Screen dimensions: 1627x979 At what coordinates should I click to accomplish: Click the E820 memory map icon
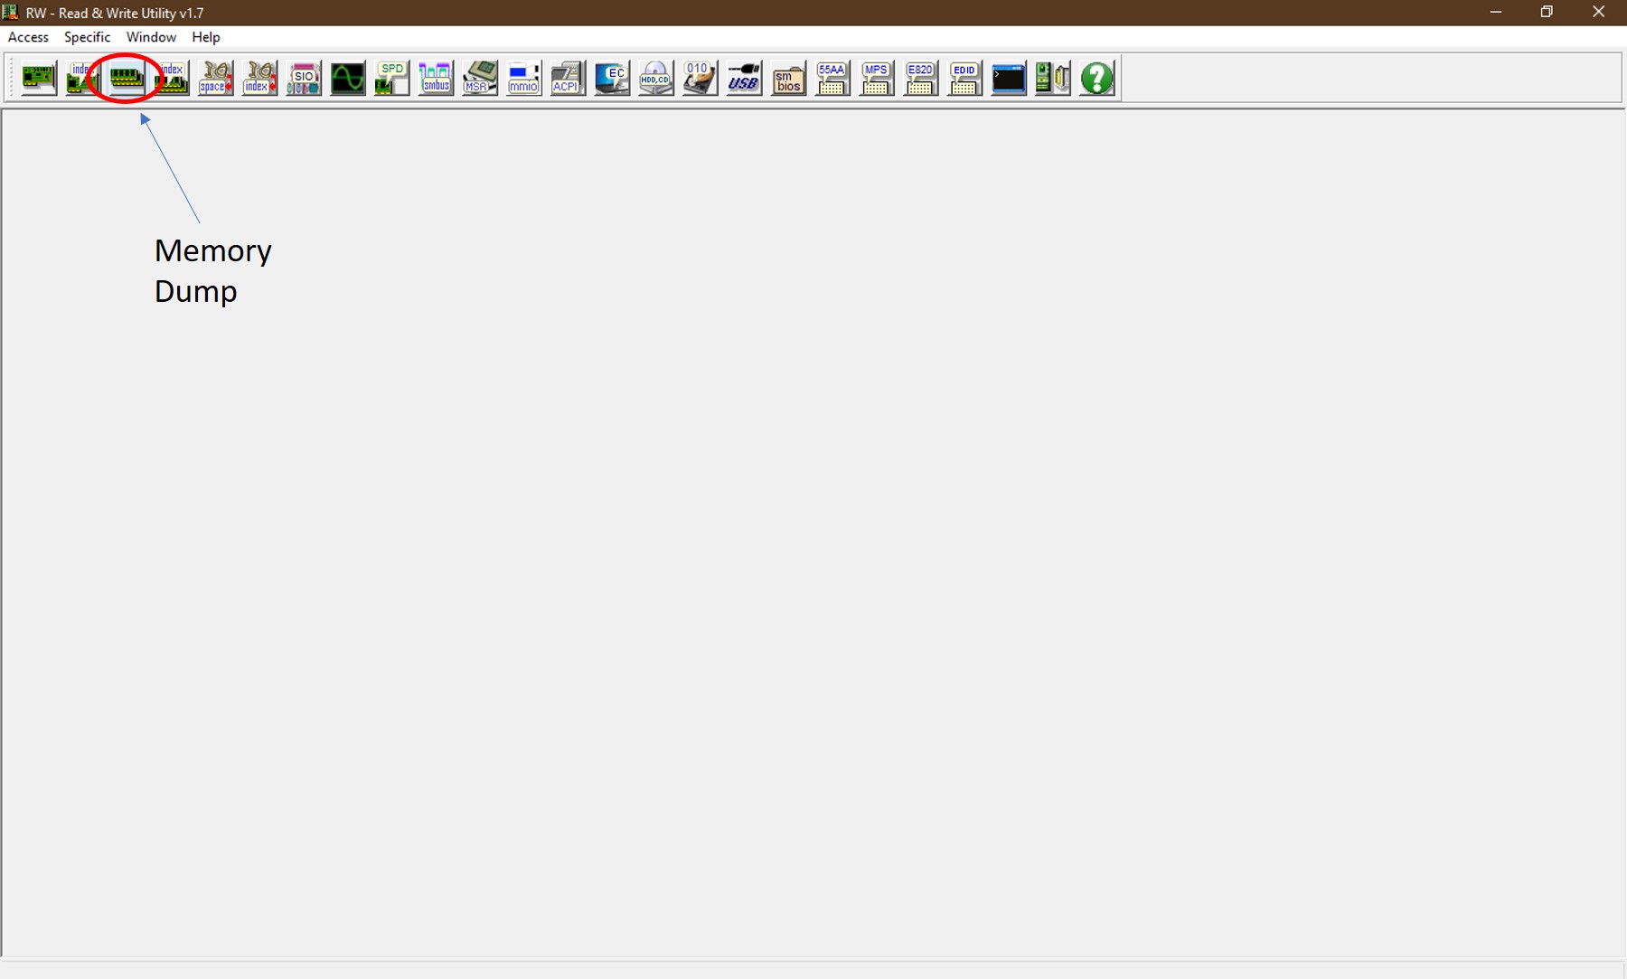pyautogui.click(x=920, y=79)
